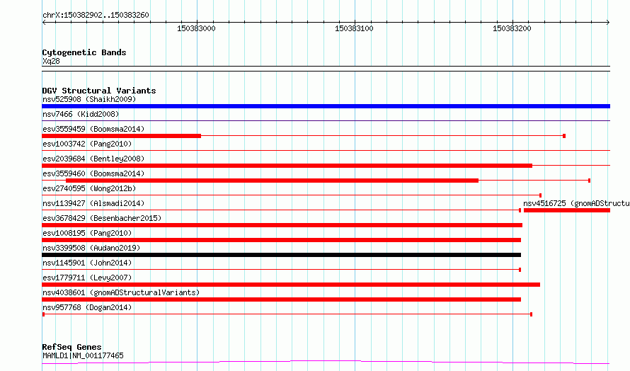This screenshot has height=371, width=630.
Task: Click the ruler's right arrow end
Action: 608,23
